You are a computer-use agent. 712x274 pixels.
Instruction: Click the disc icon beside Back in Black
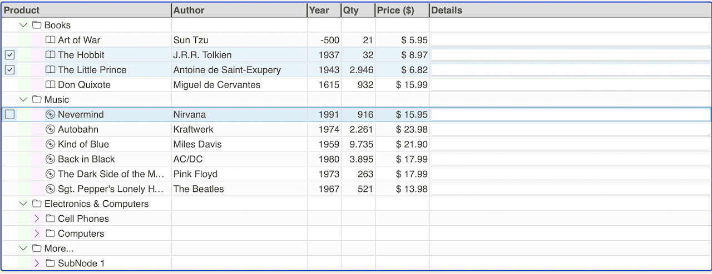click(x=50, y=159)
